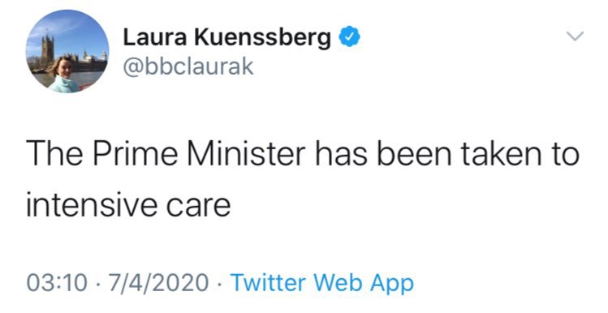608x313 pixels.
Task: Click the Parliament tower in avatar photo
Action: 48,49
